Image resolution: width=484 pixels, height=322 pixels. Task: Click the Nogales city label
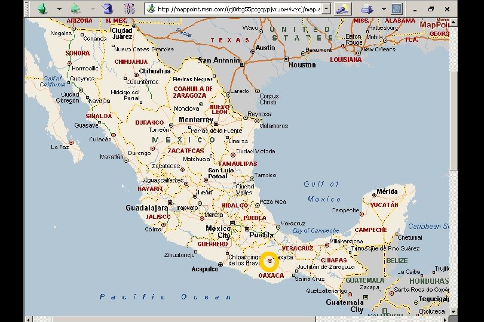coord(61,33)
